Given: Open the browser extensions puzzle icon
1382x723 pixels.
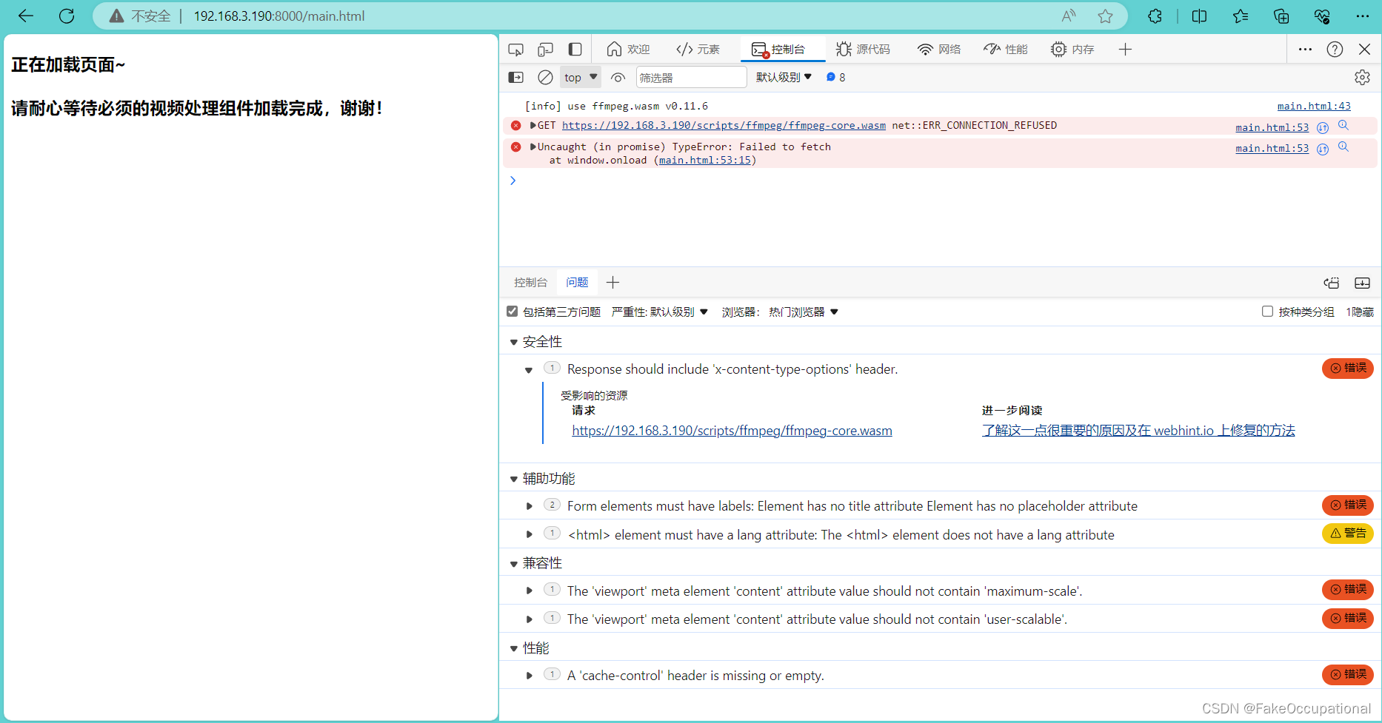Looking at the screenshot, I should (1155, 16).
